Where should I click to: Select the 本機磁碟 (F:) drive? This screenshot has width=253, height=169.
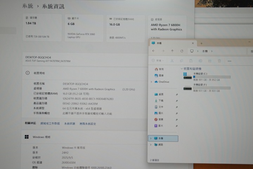pyautogui.click(x=207, y=88)
